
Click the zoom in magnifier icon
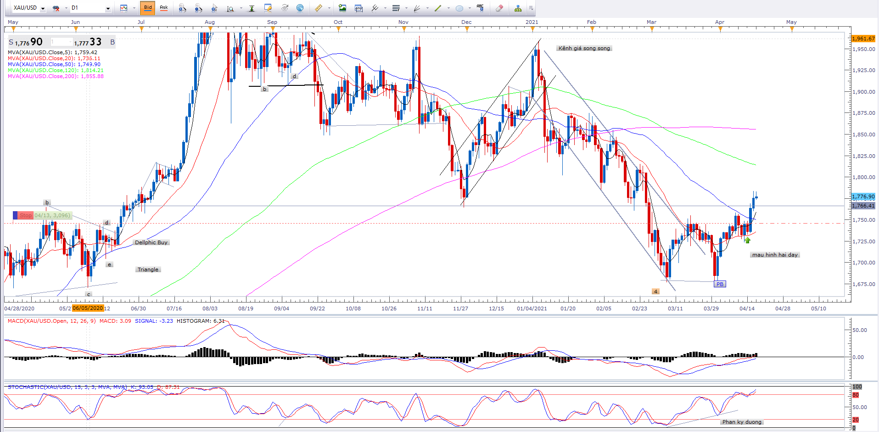pos(182,8)
